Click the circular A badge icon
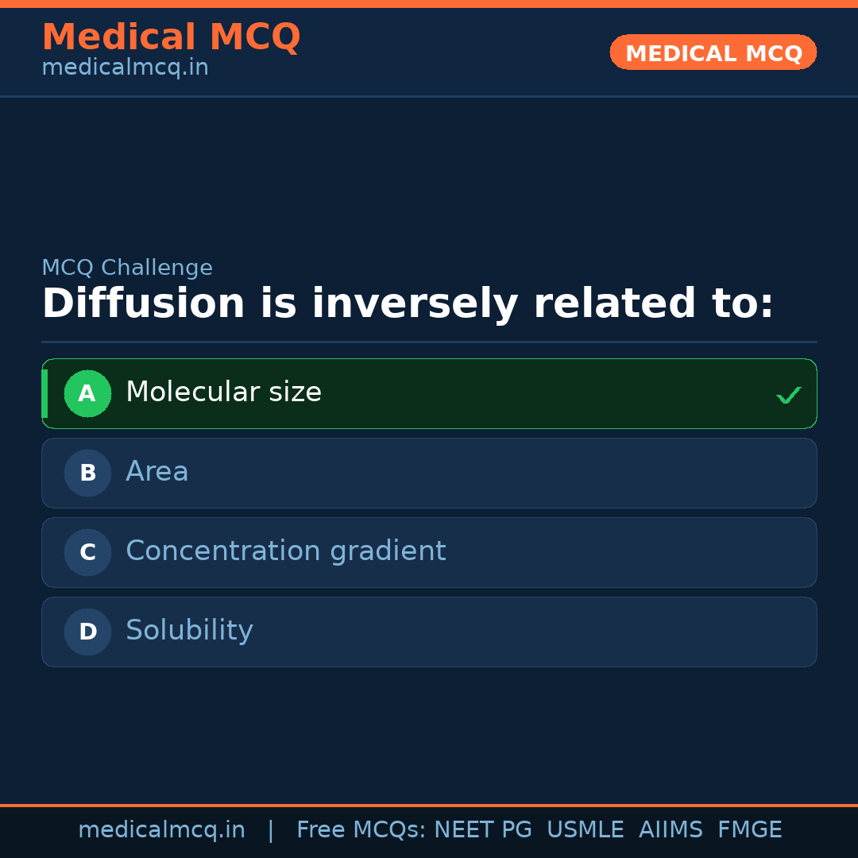Image resolution: width=858 pixels, height=858 pixels. pos(87,393)
